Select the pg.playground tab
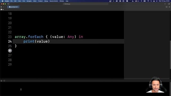 [x=13, y=7]
